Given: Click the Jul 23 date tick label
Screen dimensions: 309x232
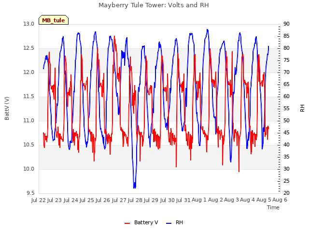Looking at the screenshot, I should click(x=55, y=200).
